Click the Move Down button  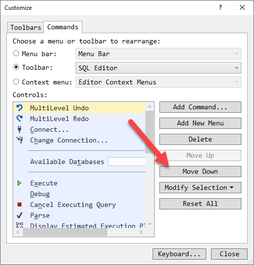coord(200,171)
